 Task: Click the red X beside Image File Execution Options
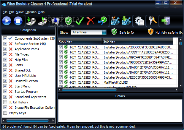coord(11,108)
